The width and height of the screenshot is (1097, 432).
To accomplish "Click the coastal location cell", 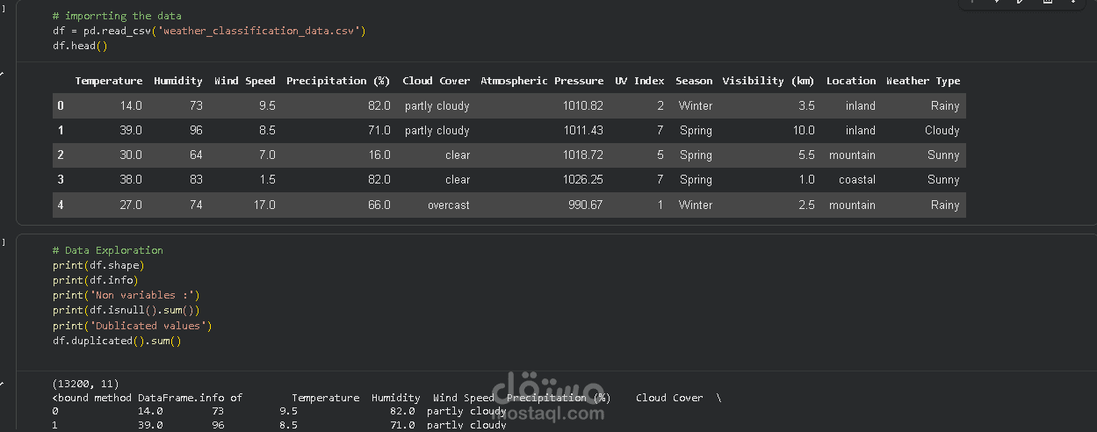I will click(857, 179).
